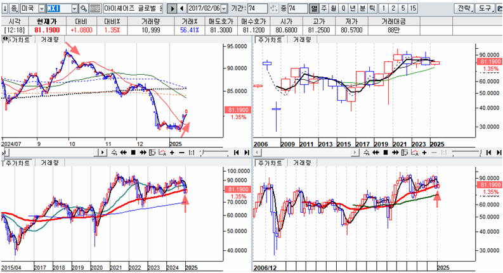
Task: Click scroll-left arrows in top-right chart toolbar
Action: [x=367, y=153]
